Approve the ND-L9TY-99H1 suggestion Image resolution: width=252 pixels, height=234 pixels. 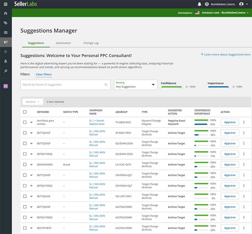pyautogui.click(x=230, y=196)
